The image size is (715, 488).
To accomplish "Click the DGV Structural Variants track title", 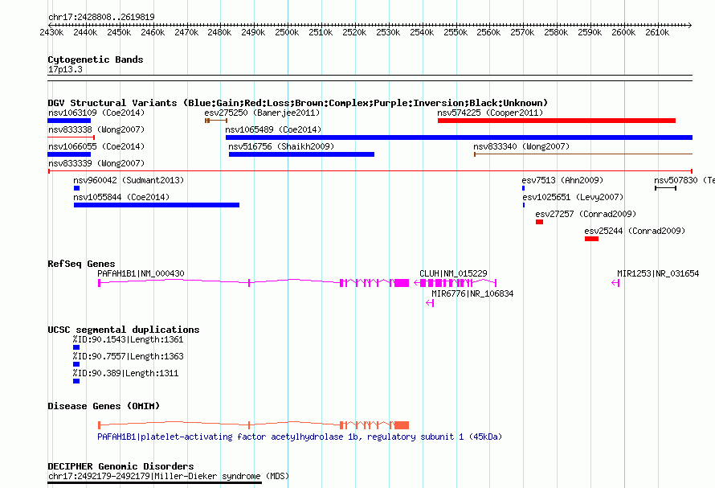I will coord(298,103).
